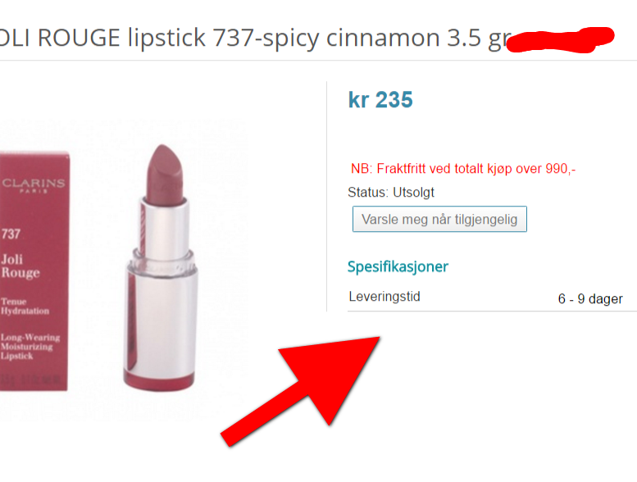Image resolution: width=637 pixels, height=482 pixels.
Task: Click the red scribble after the title
Action: (x=561, y=40)
